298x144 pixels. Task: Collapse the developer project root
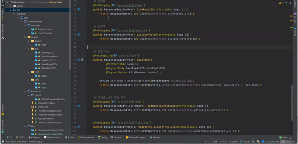[x=7, y=2]
